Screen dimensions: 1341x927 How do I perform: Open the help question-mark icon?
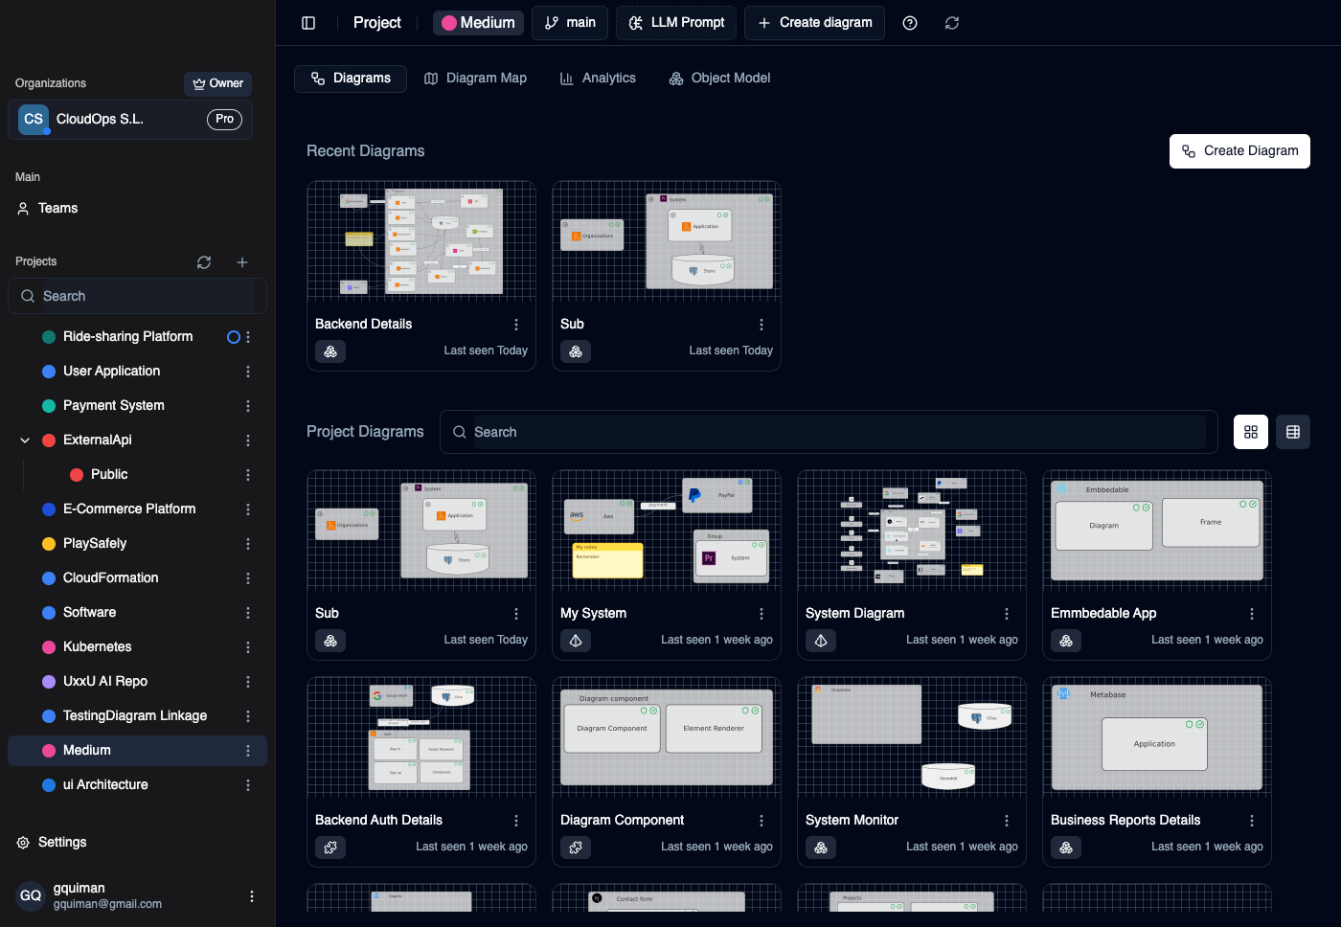click(x=910, y=23)
